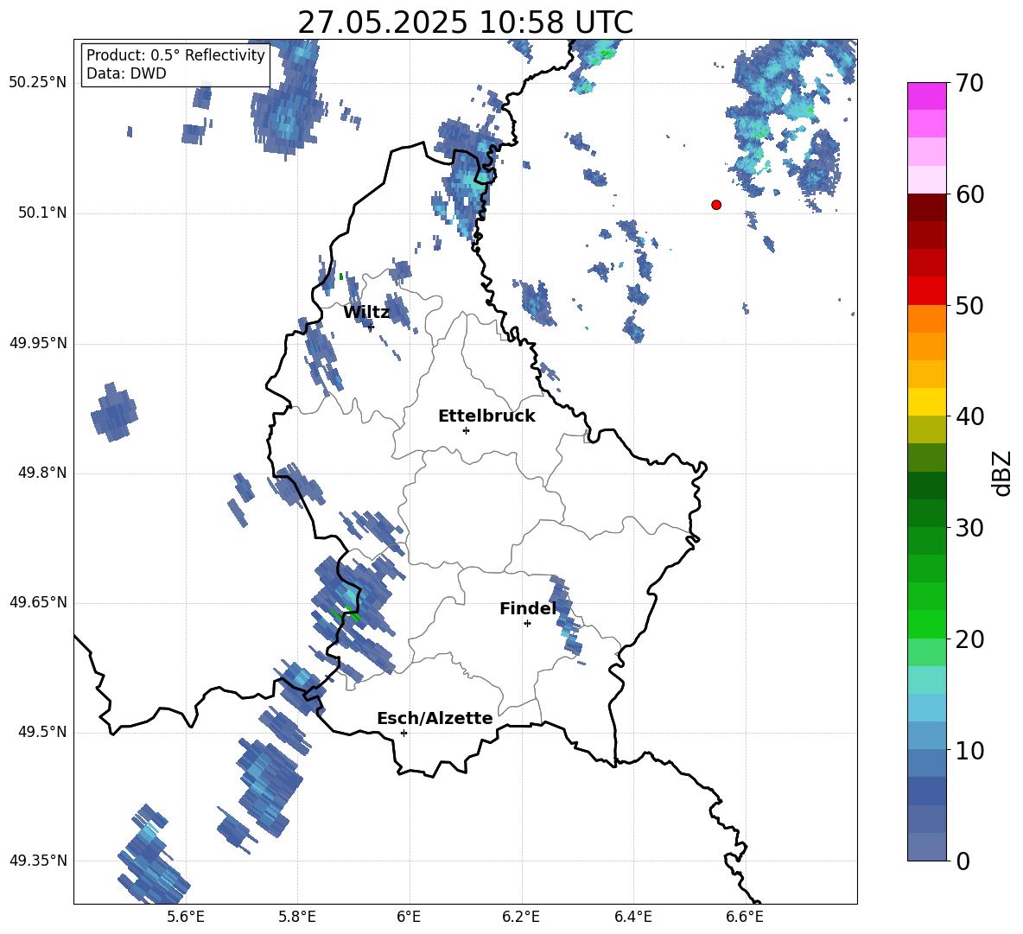1023x934 pixels.
Task: Click the dark red colorbar segment below 60
Action: click(927, 208)
